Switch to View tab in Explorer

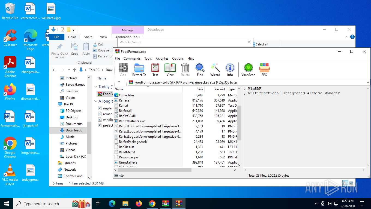(x=104, y=37)
